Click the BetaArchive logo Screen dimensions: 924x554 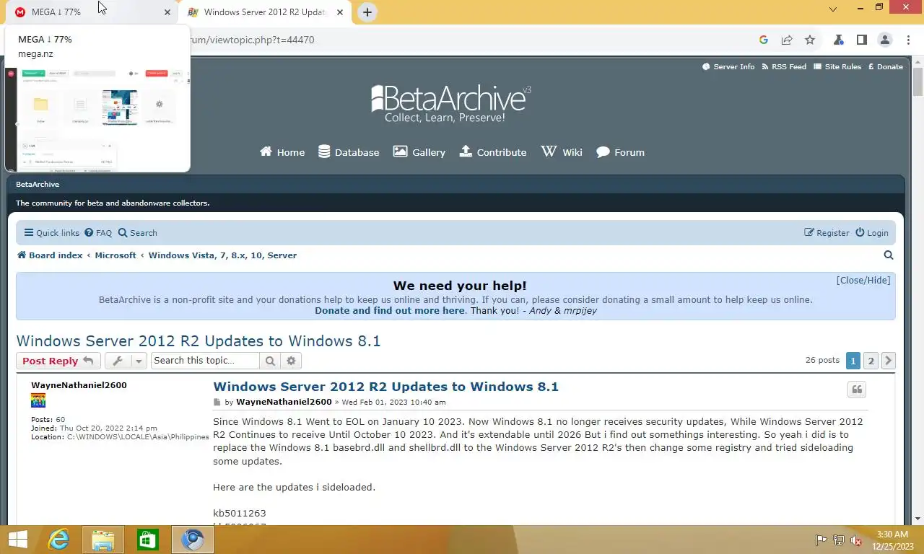click(451, 104)
